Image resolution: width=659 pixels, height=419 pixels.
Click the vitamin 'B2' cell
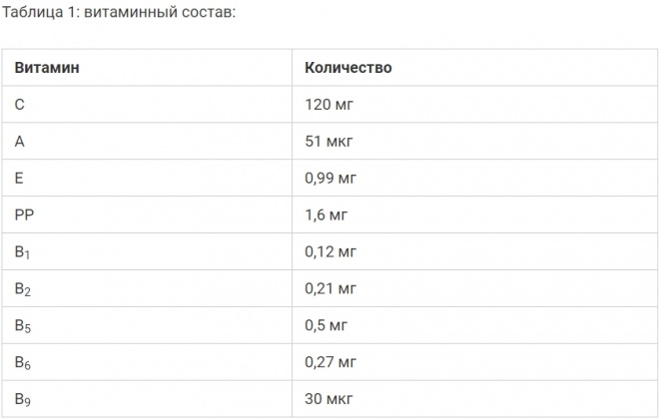[x=24, y=288]
